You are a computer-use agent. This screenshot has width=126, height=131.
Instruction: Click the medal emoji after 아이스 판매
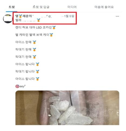coord(34,42)
